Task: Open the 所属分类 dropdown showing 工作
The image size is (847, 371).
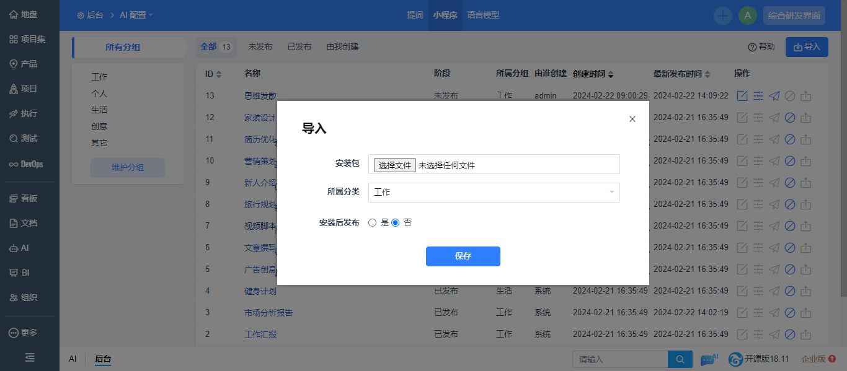Action: (x=494, y=193)
